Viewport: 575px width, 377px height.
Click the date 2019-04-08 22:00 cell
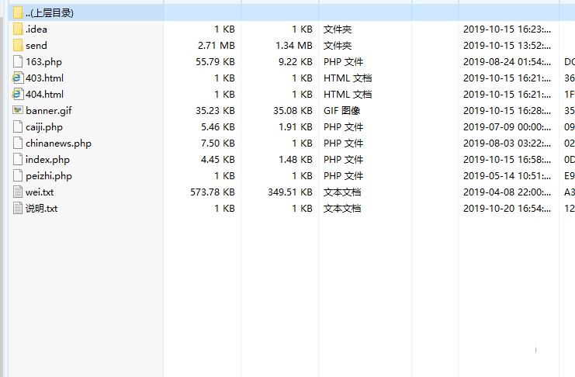click(507, 192)
